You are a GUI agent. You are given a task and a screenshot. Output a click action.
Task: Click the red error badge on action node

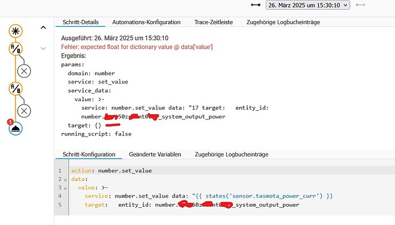tap(10, 122)
